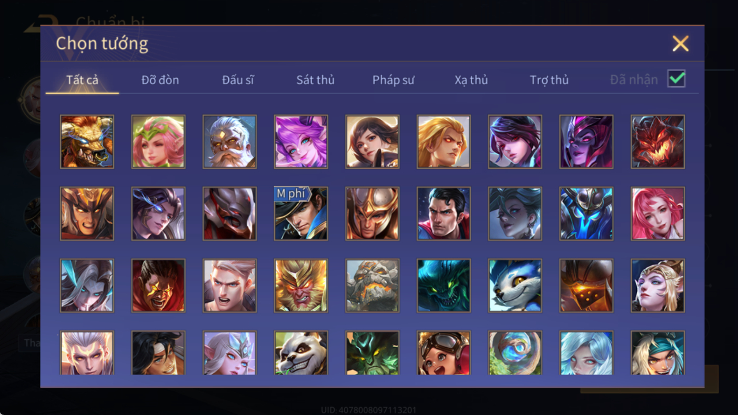This screenshot has height=415, width=738.
Task: Choose the panda hero portrait
Action: 301,352
